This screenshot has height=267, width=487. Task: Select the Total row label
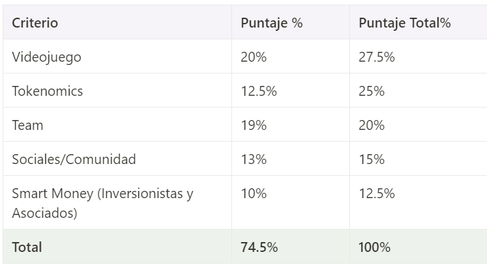(27, 247)
